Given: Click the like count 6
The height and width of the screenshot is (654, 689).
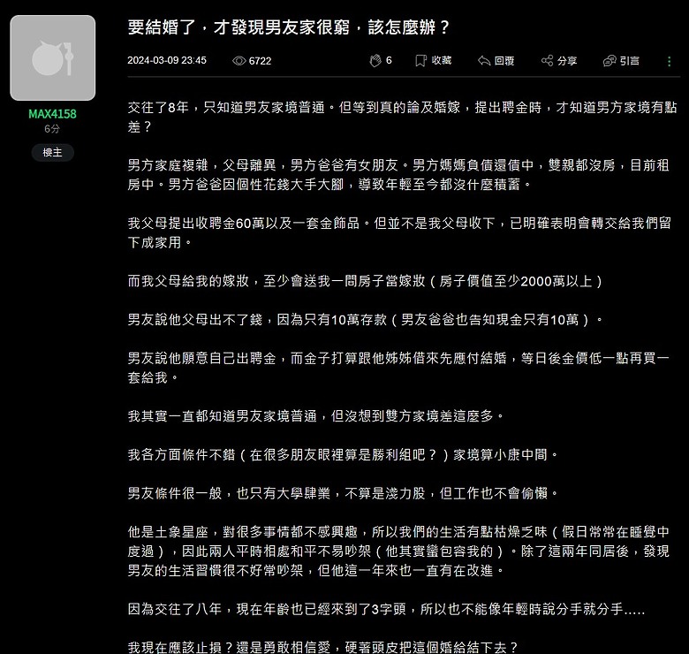Looking at the screenshot, I should (x=389, y=60).
